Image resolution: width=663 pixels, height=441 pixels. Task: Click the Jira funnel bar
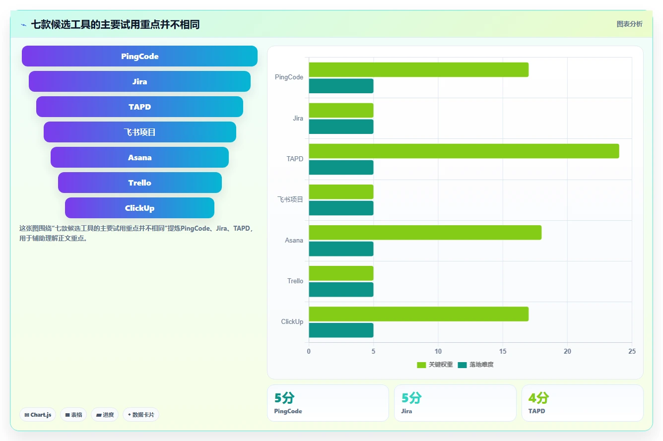tap(139, 81)
